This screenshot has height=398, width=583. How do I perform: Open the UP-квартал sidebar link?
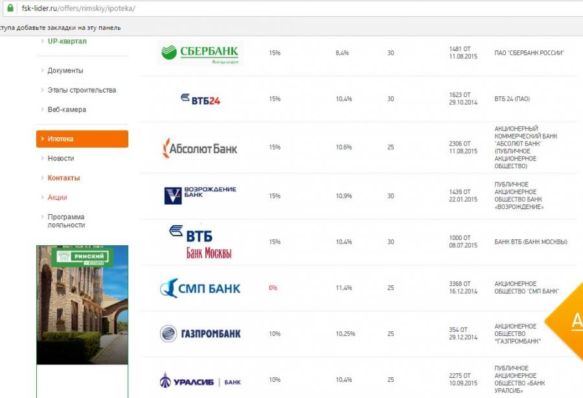click(x=67, y=41)
